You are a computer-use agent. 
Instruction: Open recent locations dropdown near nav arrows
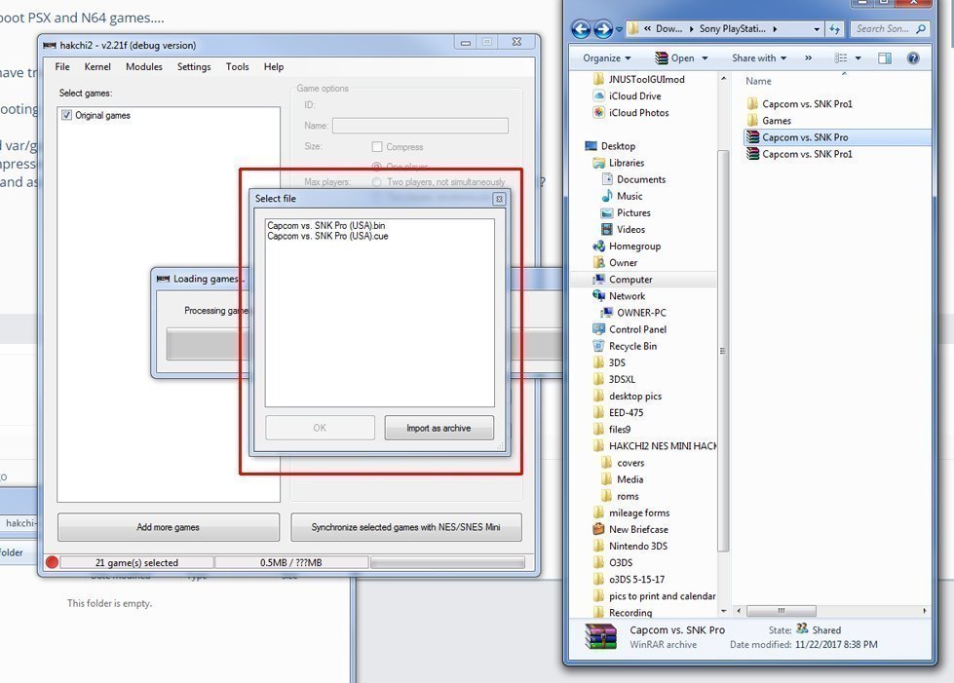tap(619, 29)
